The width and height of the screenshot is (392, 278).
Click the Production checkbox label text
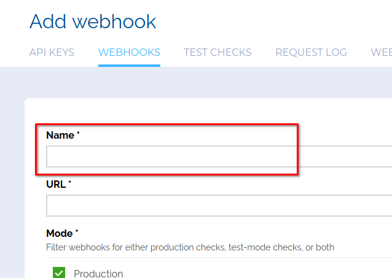[x=98, y=274]
